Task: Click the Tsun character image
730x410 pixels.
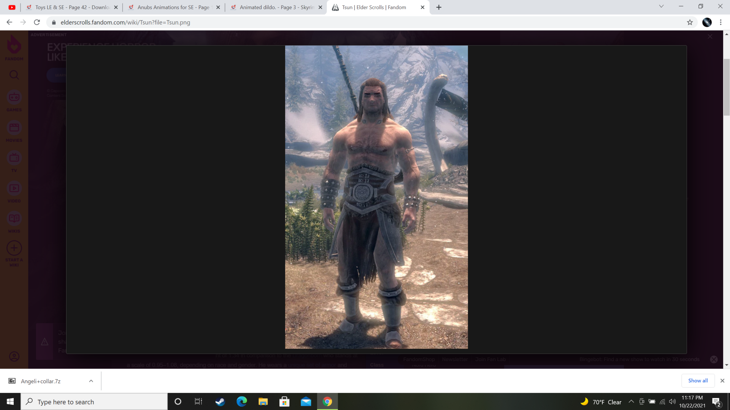Action: click(376, 197)
